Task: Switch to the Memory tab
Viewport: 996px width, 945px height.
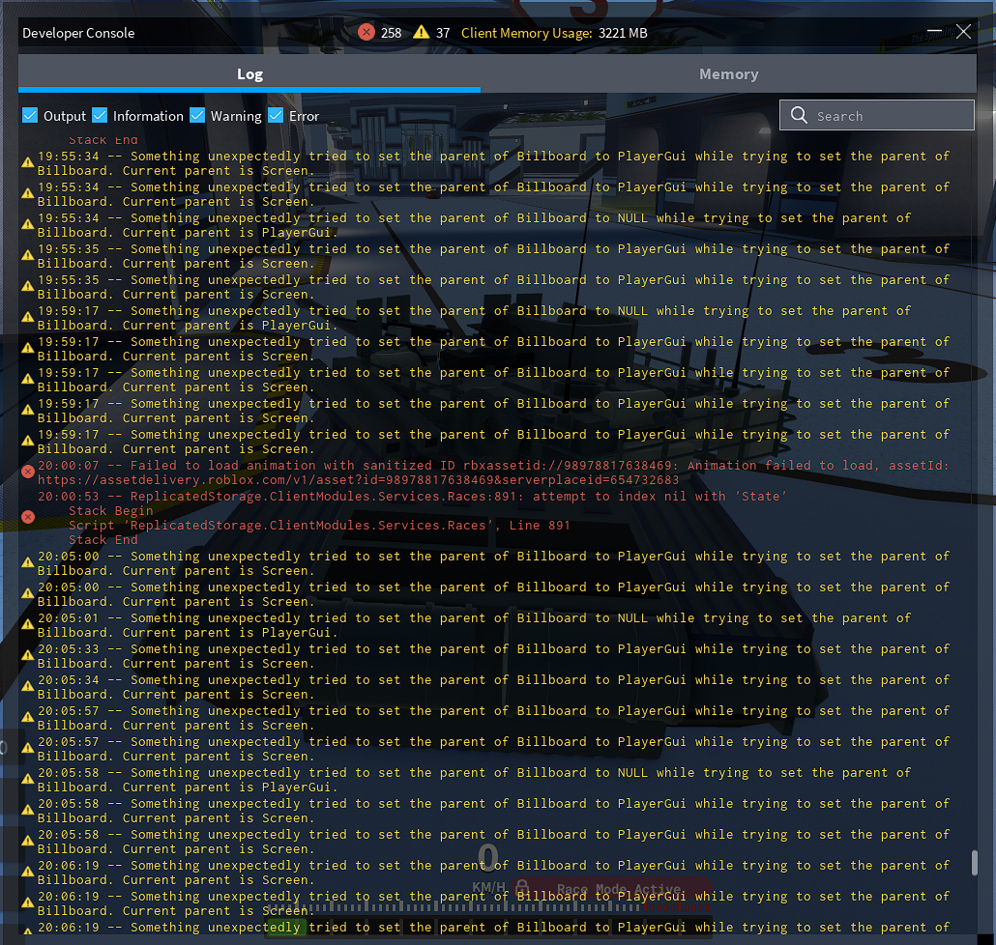Action: (x=728, y=73)
